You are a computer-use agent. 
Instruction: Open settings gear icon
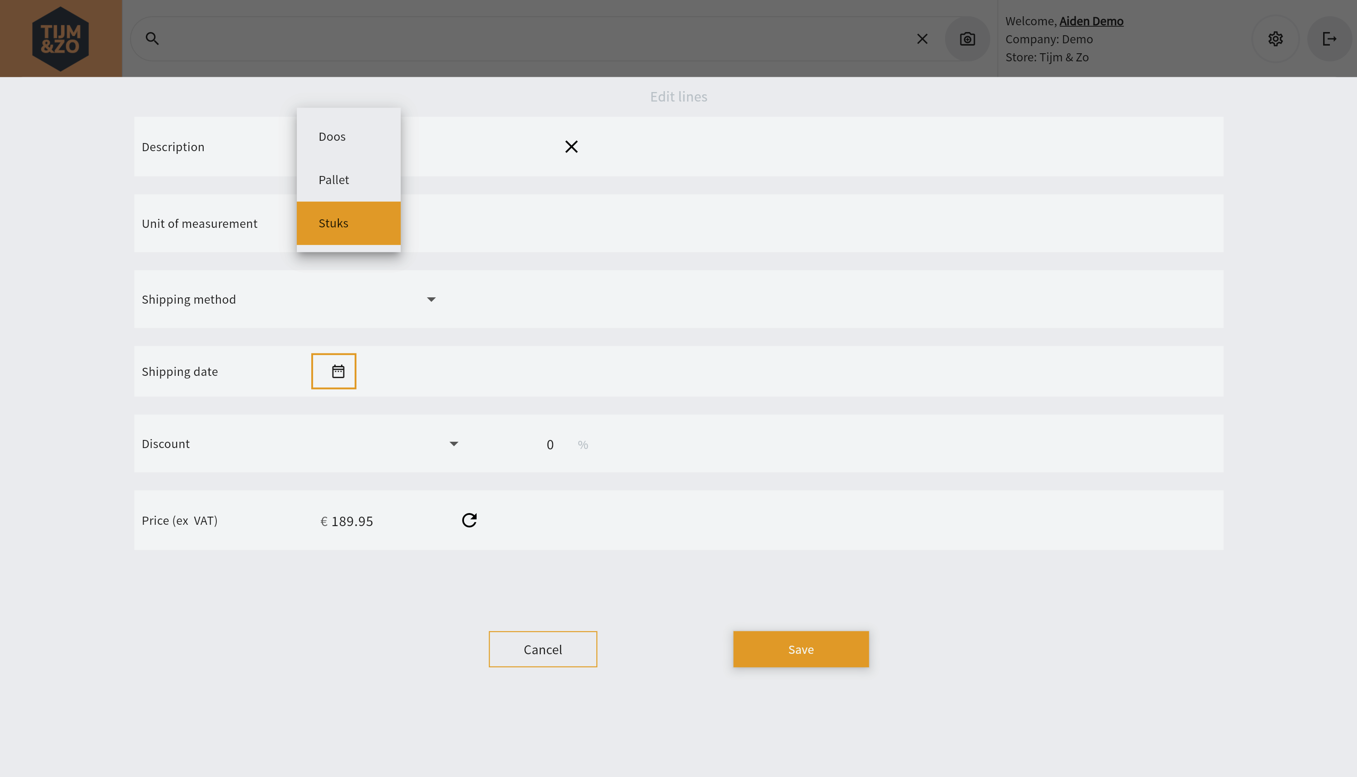[x=1275, y=39]
